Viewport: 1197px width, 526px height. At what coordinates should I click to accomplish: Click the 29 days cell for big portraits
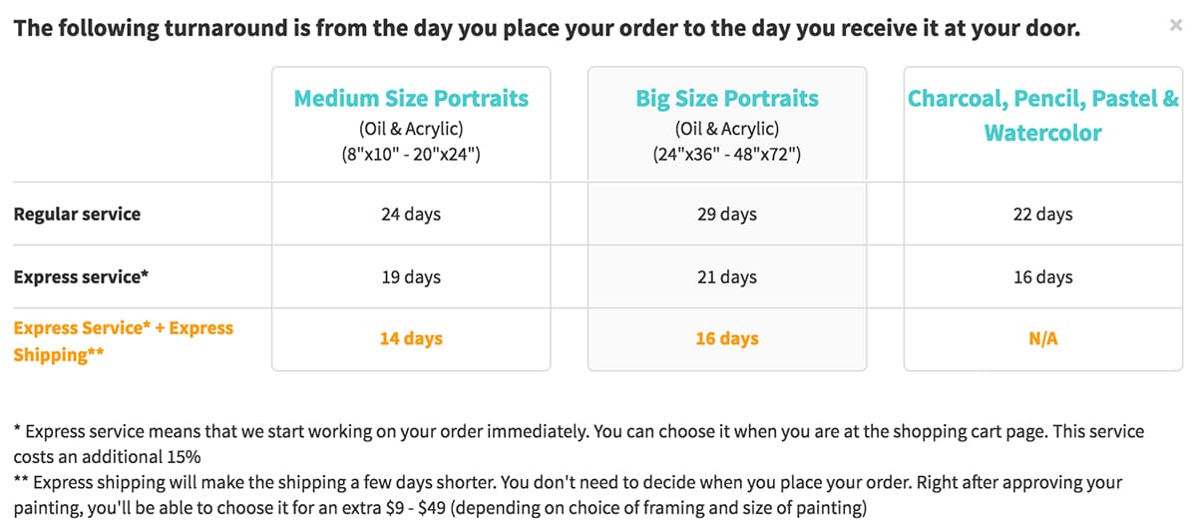tap(727, 214)
